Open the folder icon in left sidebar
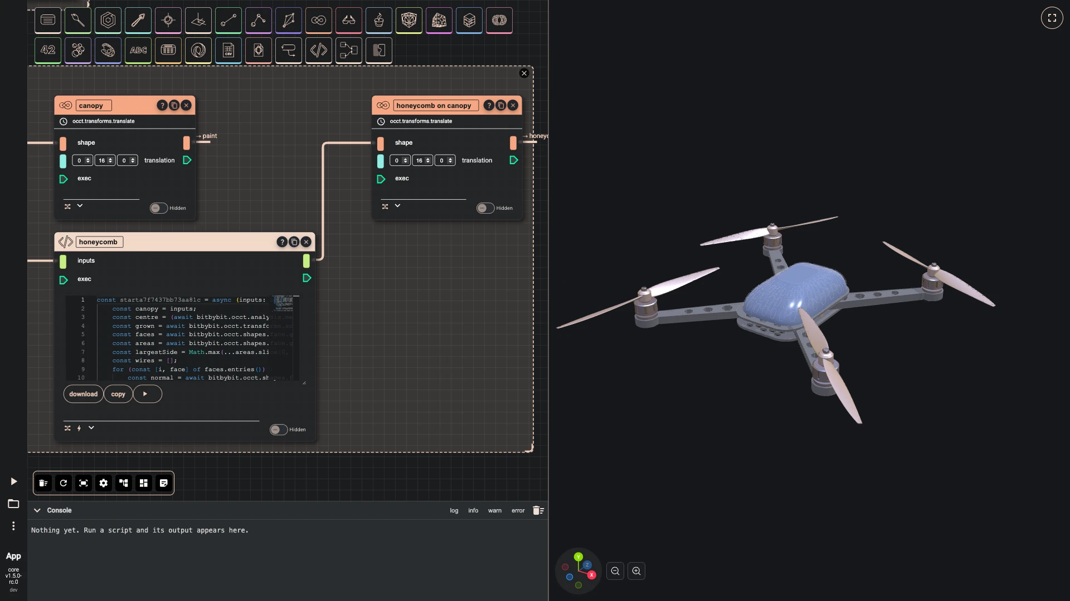The image size is (1070, 601). tap(13, 504)
